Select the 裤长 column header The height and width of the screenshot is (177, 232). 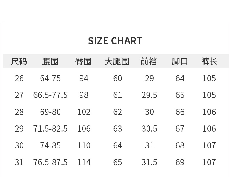[209, 62]
